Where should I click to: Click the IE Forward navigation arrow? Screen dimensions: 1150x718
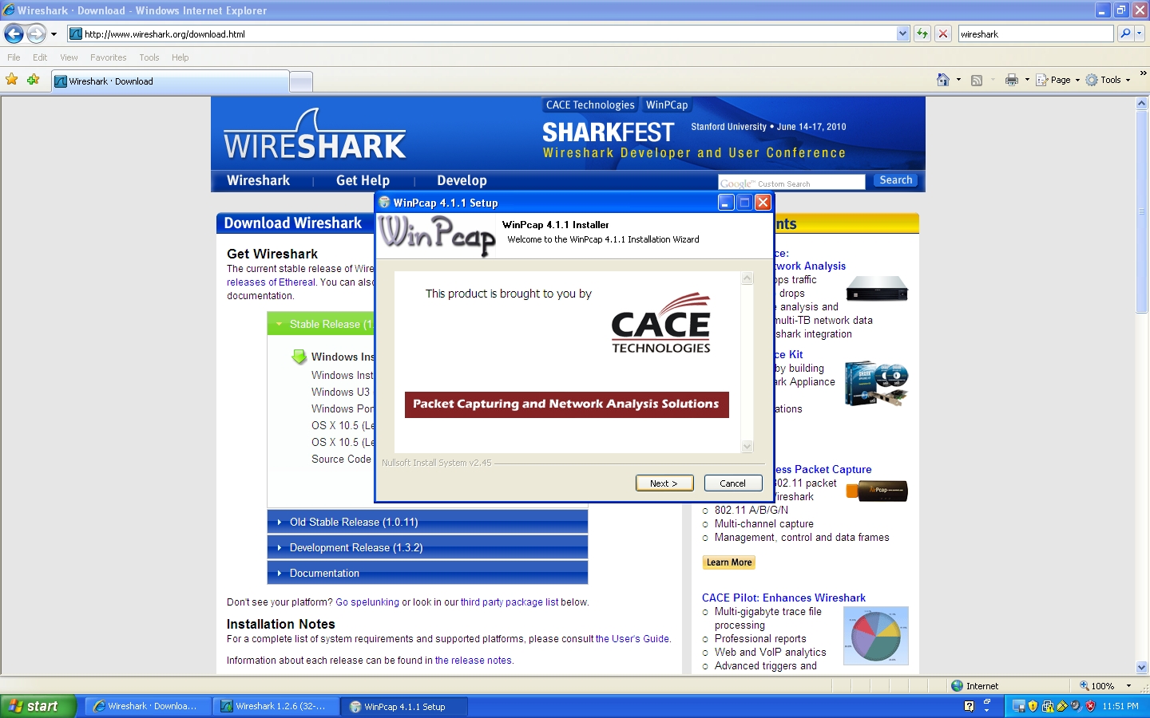(x=37, y=34)
